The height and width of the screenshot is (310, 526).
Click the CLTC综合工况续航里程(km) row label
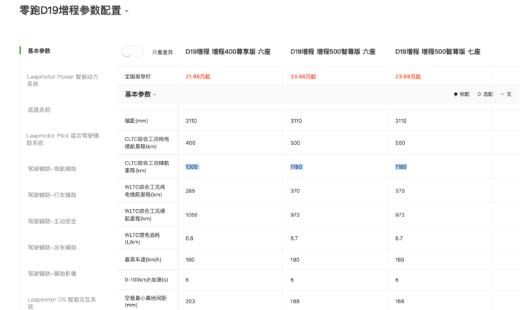[147, 167]
